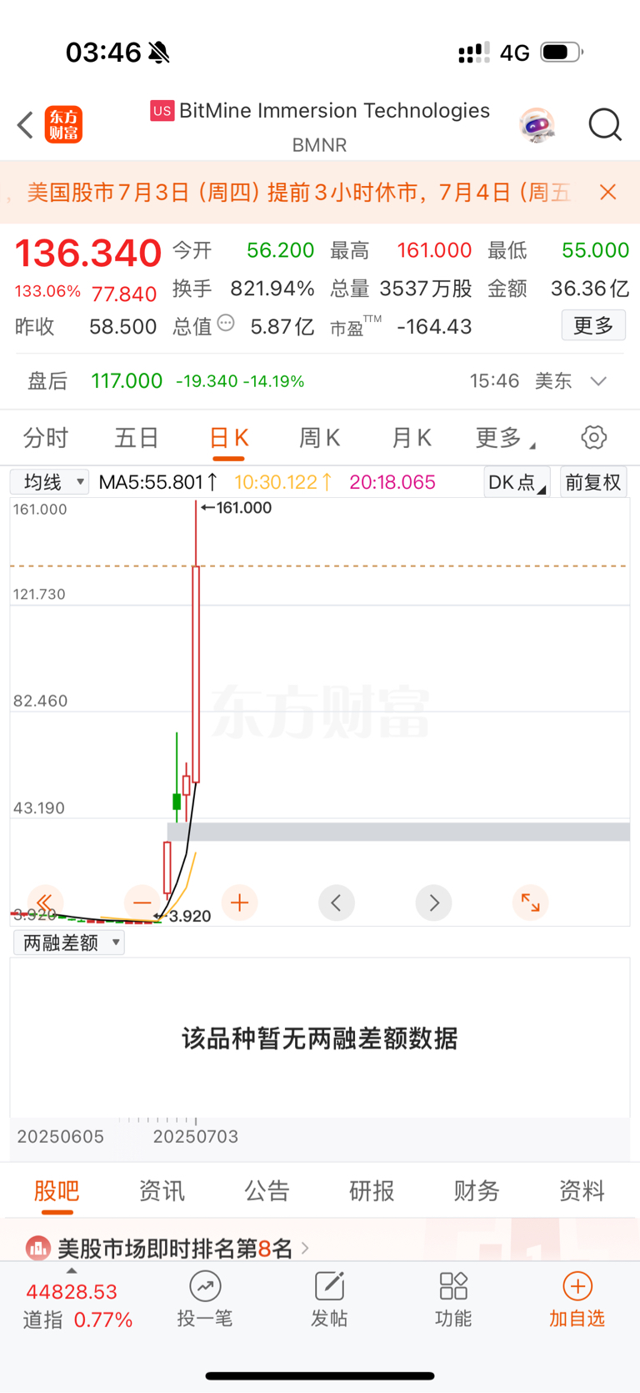The height and width of the screenshot is (1393, 640).
Task: Toggle 前复权 price adjustment
Action: 593,482
